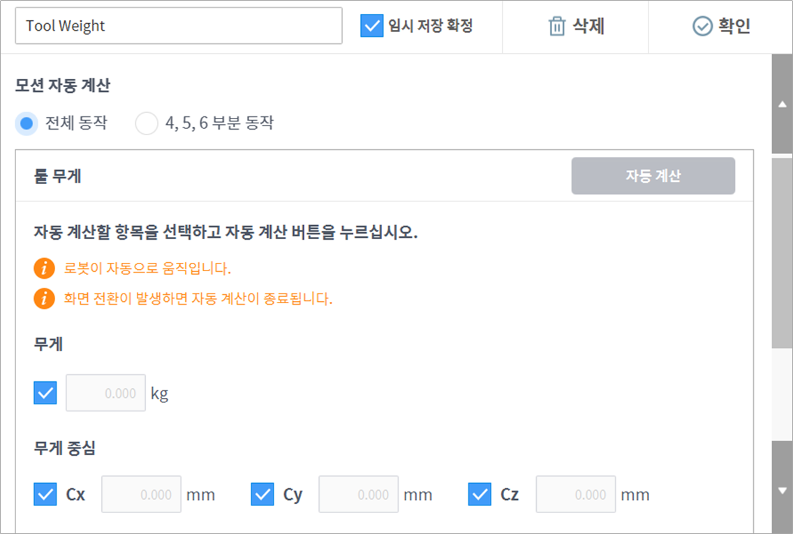
Task: Disable the Cy checkbox
Action: click(262, 494)
